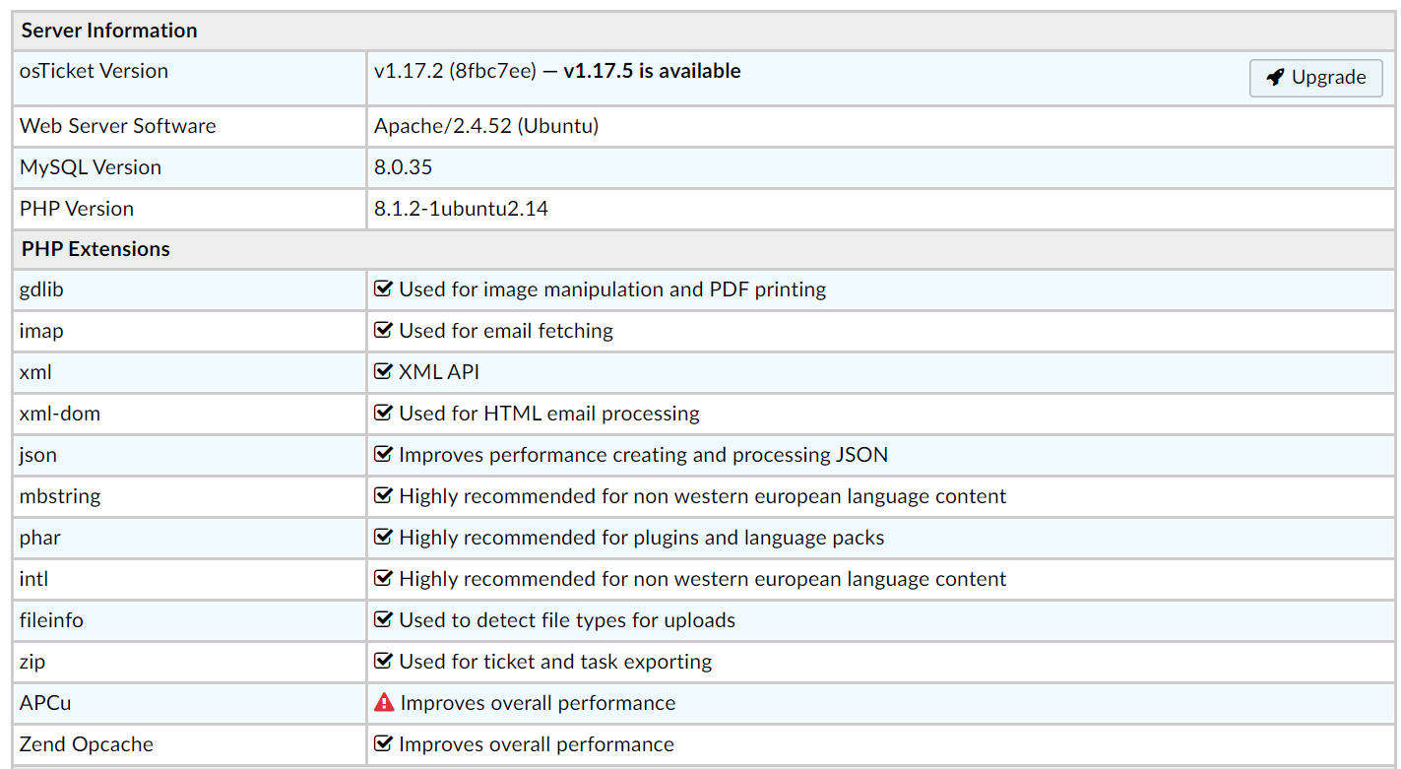This screenshot has height=769, width=1401.
Task: Click the fileinfo extension check icon
Action: coord(384,620)
